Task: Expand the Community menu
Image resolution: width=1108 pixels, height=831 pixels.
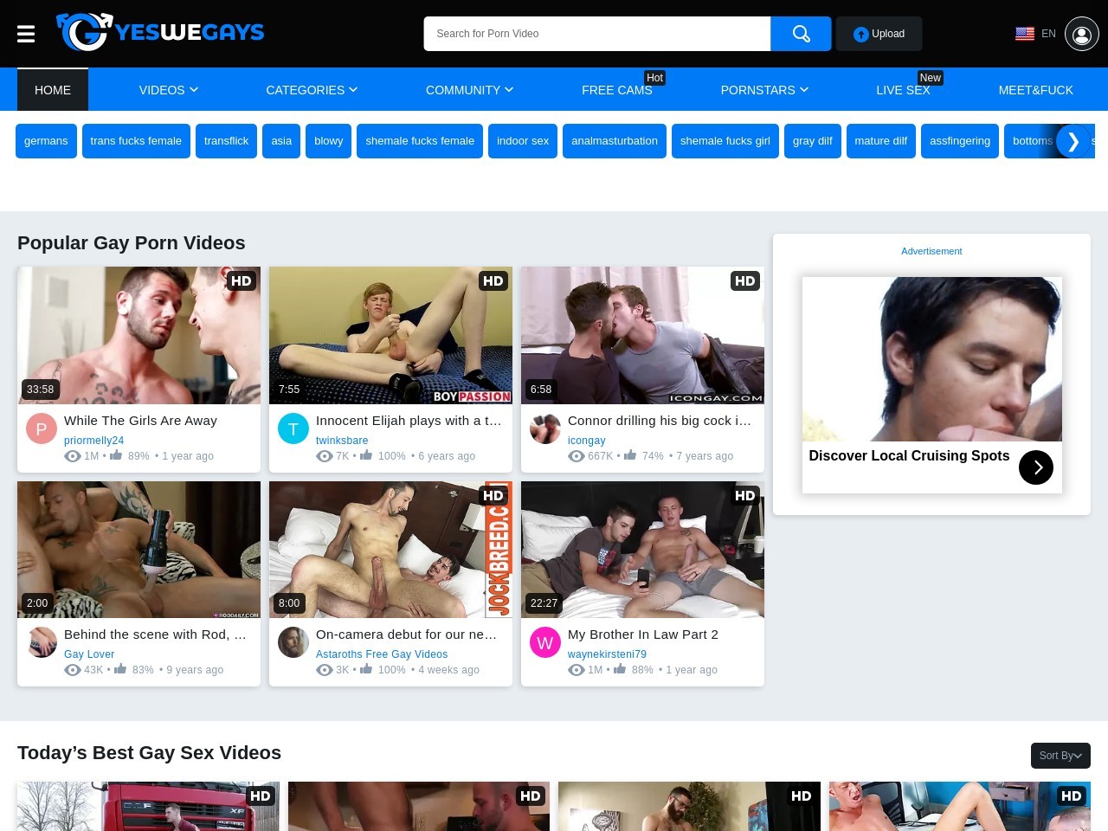Action: tap(469, 90)
